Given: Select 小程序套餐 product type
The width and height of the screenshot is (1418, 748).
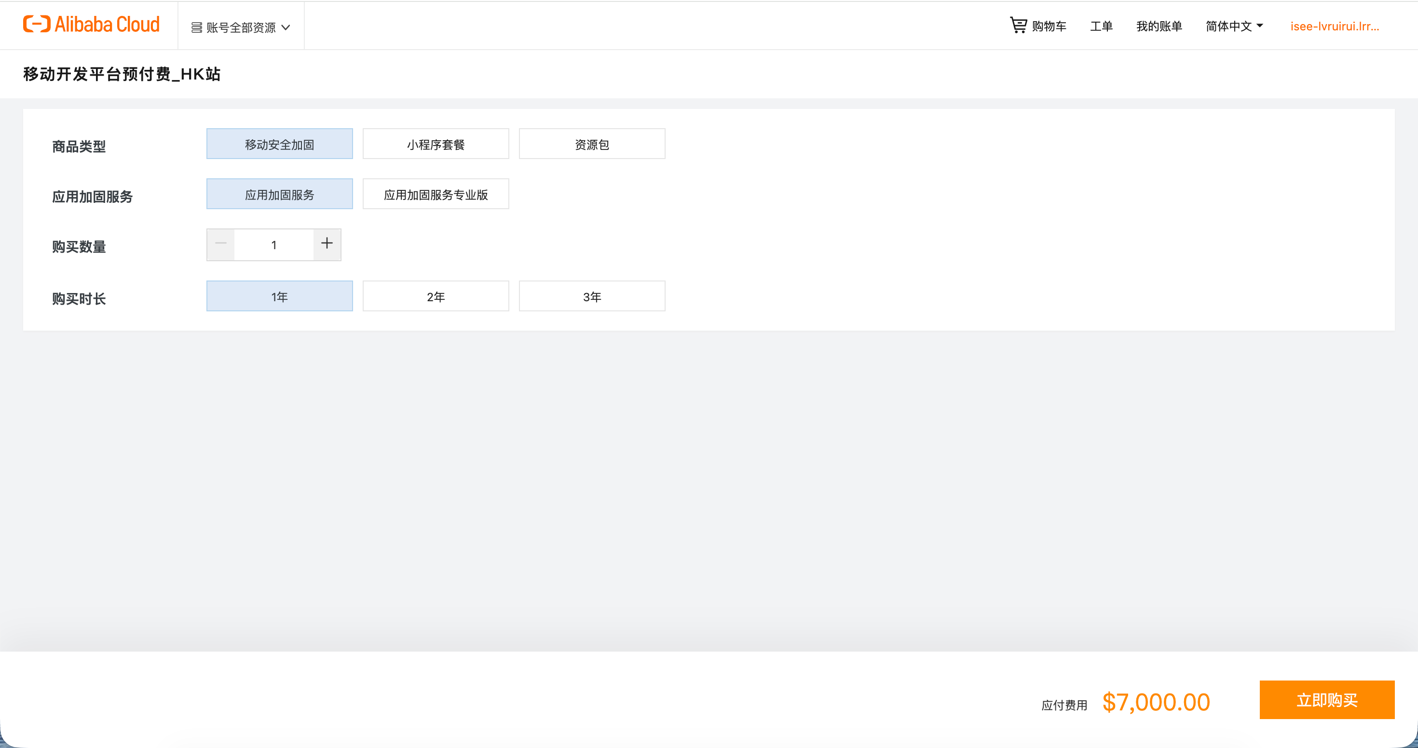Looking at the screenshot, I should [x=436, y=144].
